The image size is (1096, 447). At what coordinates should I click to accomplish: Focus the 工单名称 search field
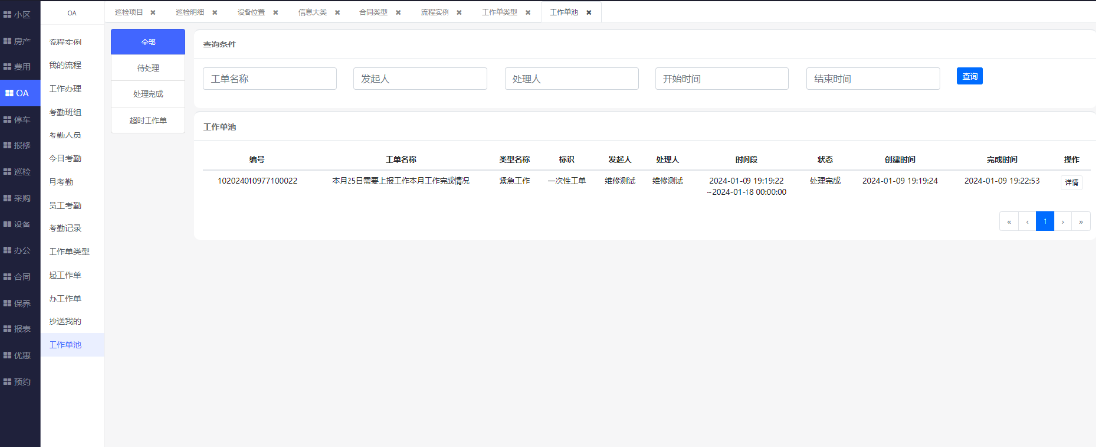click(269, 79)
